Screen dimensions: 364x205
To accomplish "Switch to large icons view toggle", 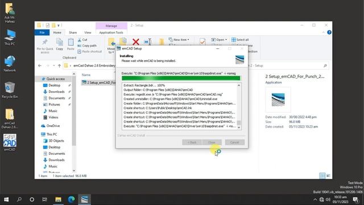I will tap(328, 176).
